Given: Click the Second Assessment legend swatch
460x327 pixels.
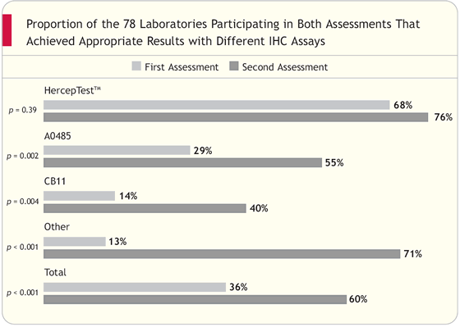Looking at the screenshot, I should pyautogui.click(x=234, y=66).
